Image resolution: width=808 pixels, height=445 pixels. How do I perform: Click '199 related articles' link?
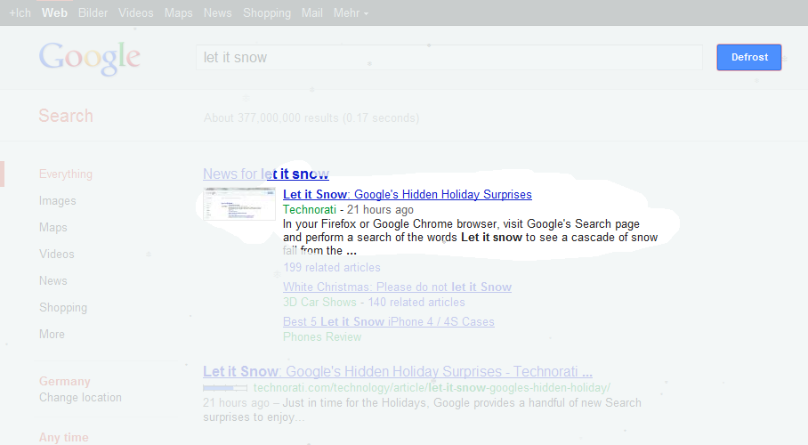331,268
